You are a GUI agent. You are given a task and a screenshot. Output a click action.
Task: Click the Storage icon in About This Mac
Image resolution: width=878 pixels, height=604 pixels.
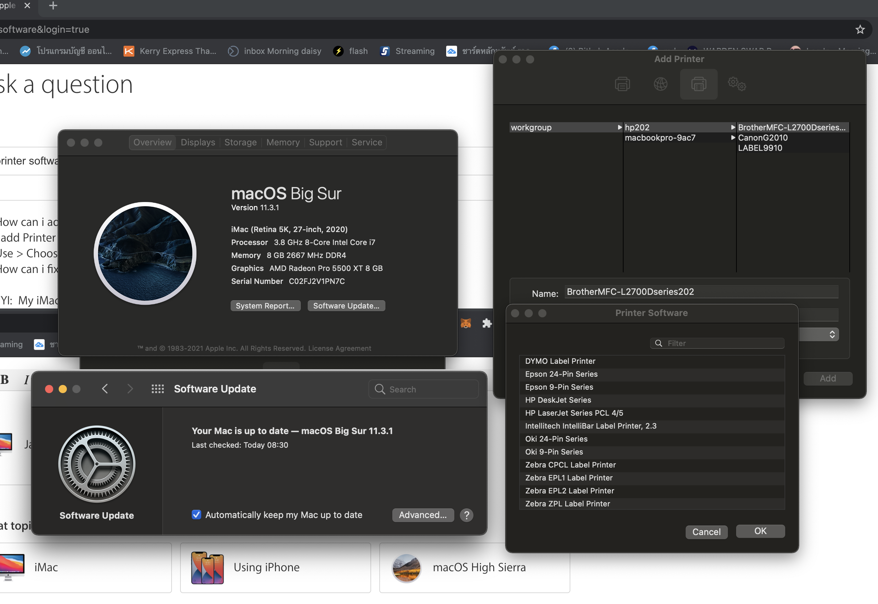[x=240, y=142]
